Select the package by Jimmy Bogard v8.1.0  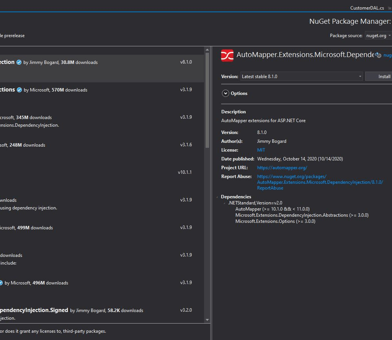coord(102,68)
